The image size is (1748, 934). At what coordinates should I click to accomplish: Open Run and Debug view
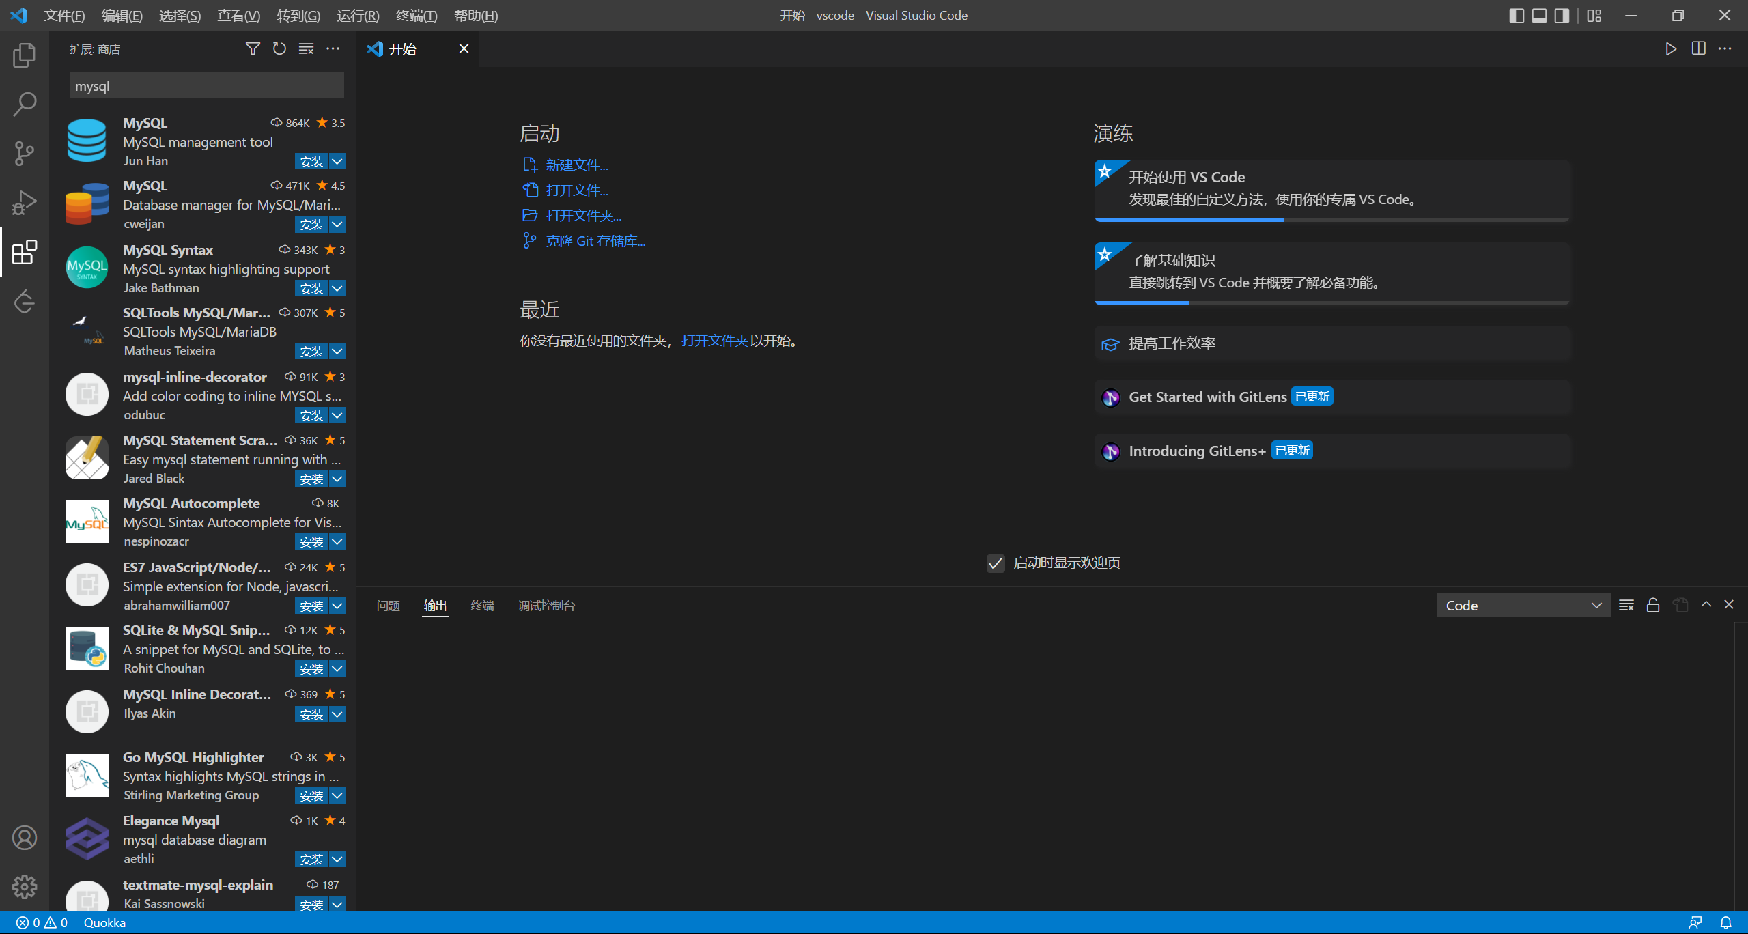click(25, 203)
